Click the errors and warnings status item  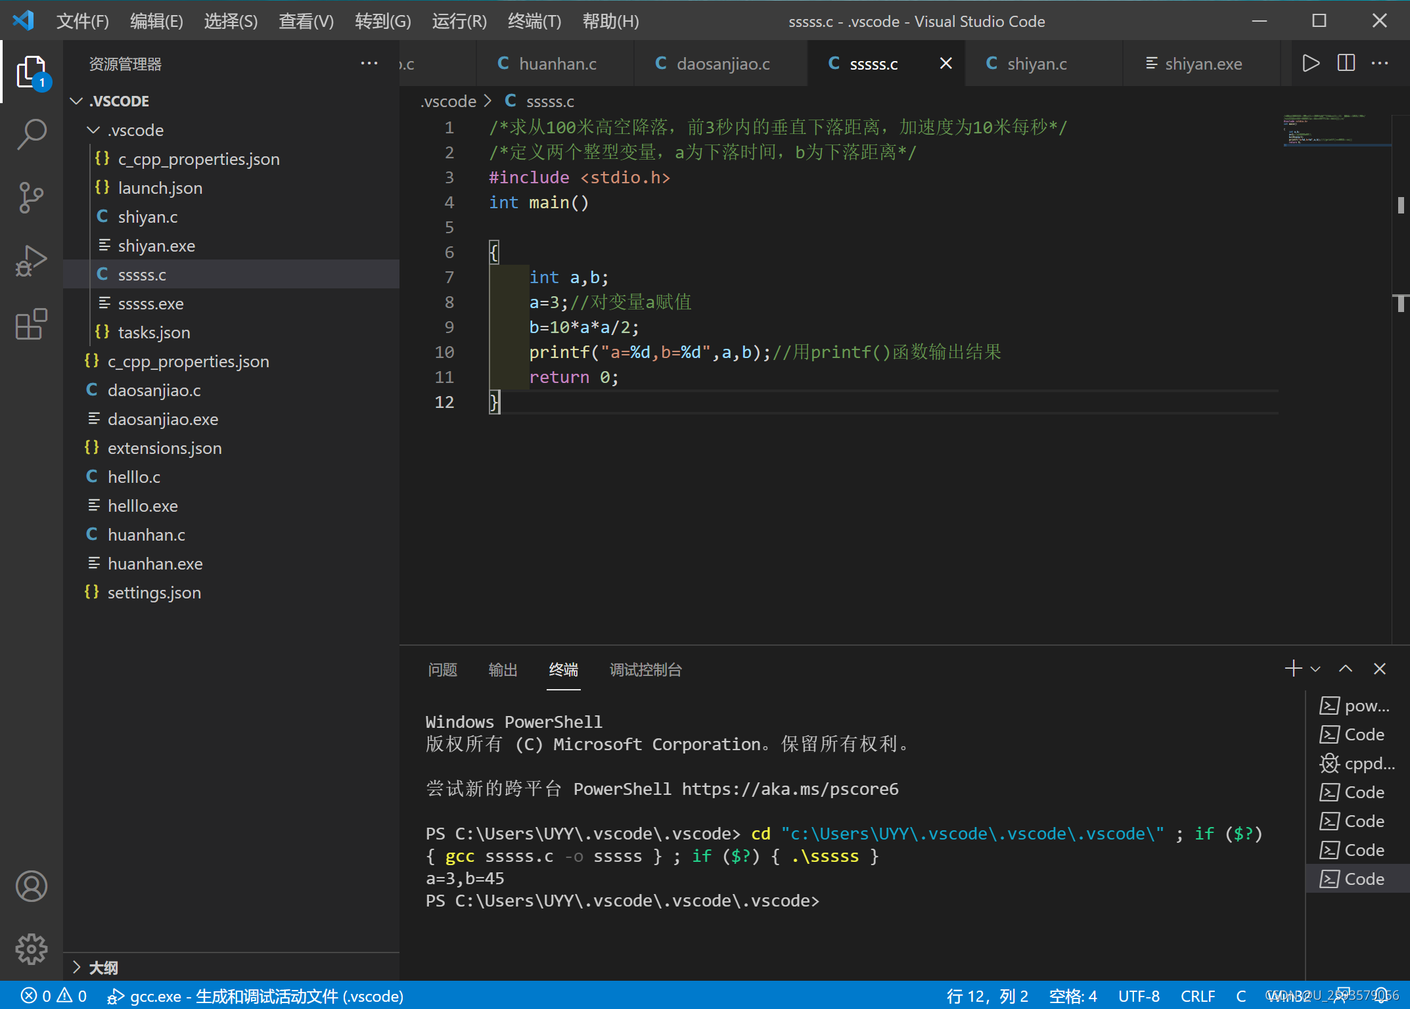click(x=54, y=996)
